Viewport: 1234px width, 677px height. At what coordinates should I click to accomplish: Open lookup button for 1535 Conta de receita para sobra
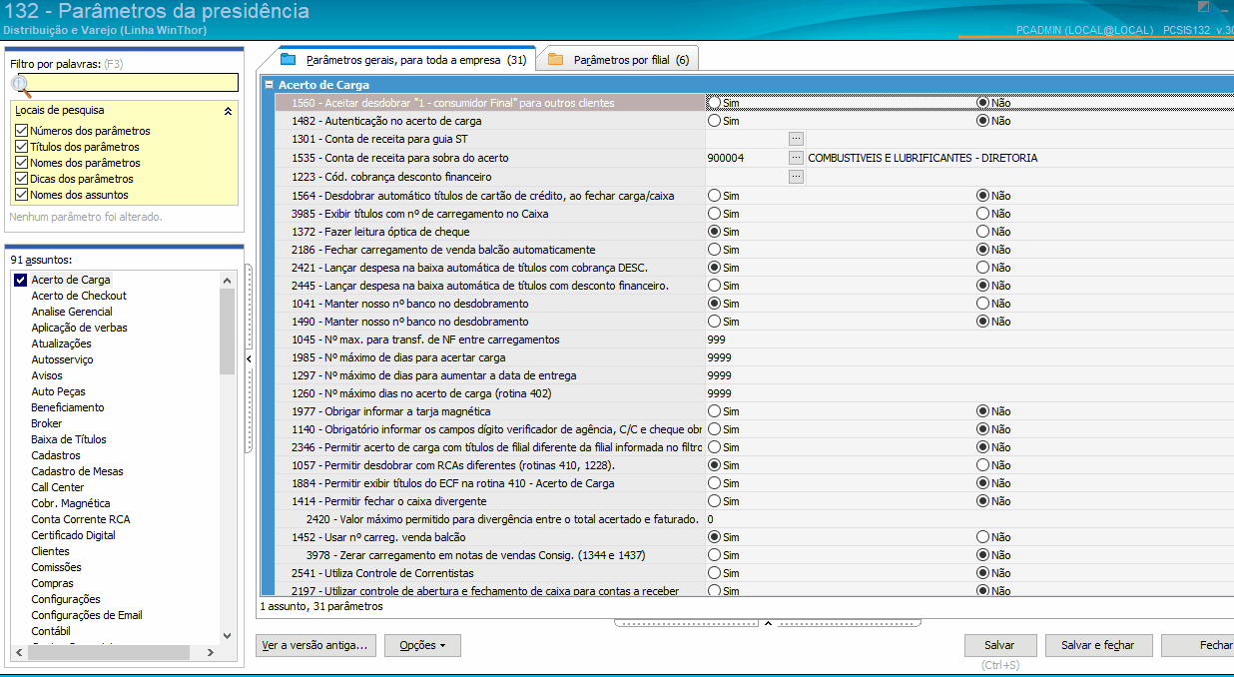pos(796,158)
